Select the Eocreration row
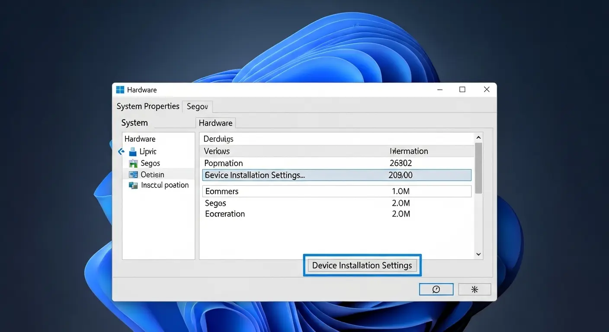Viewport: 609px width, 332px height. click(x=337, y=214)
